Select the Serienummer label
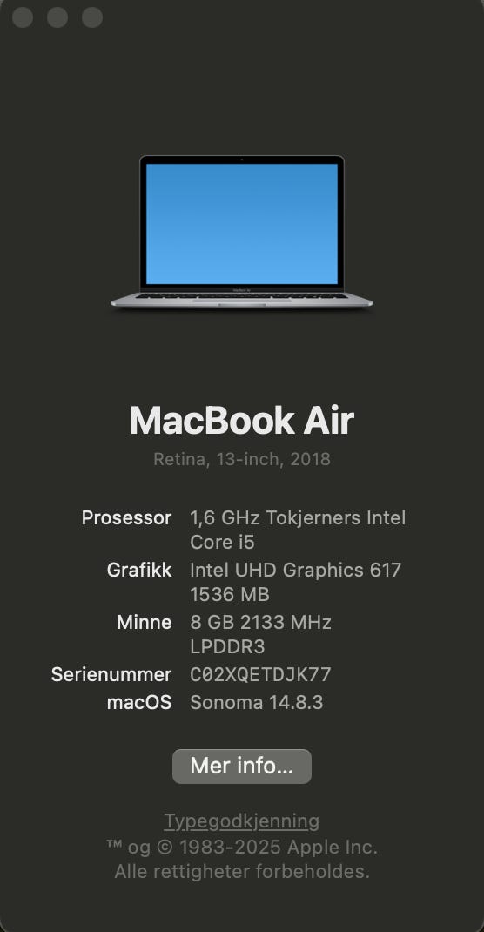Image resolution: width=484 pixels, height=932 pixels. coord(111,675)
